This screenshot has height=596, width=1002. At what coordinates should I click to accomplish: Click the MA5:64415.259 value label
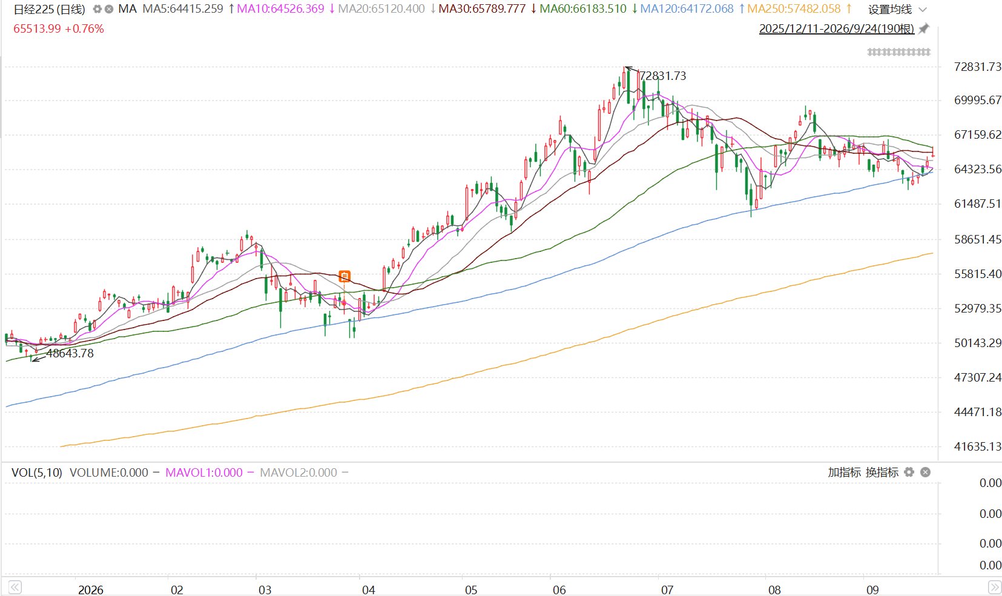[182, 9]
